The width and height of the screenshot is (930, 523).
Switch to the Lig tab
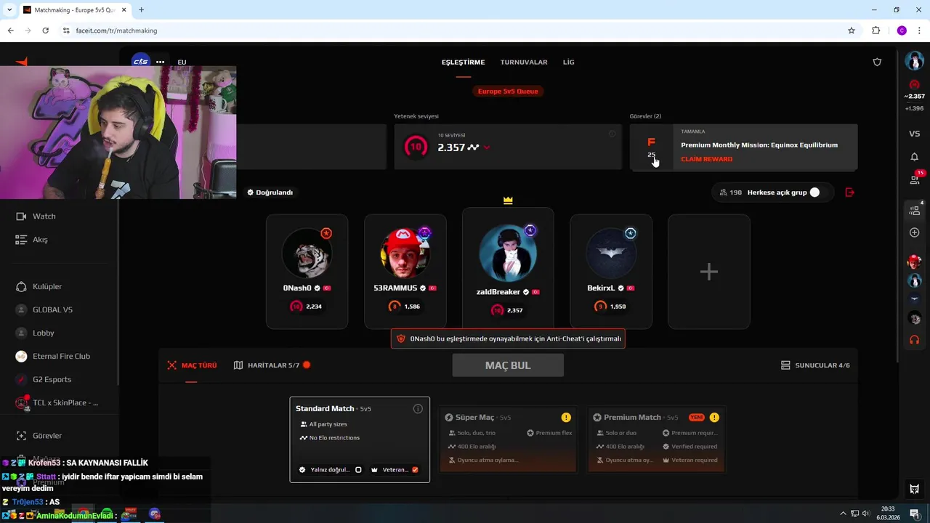568,62
